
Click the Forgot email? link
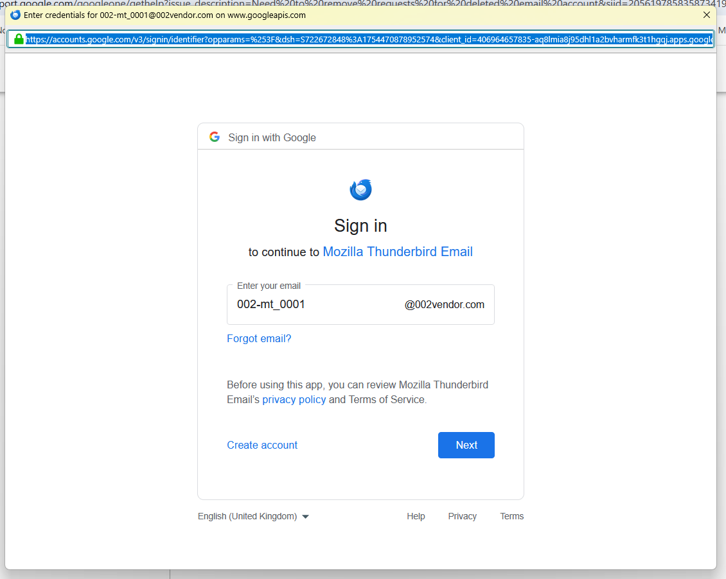coord(259,338)
